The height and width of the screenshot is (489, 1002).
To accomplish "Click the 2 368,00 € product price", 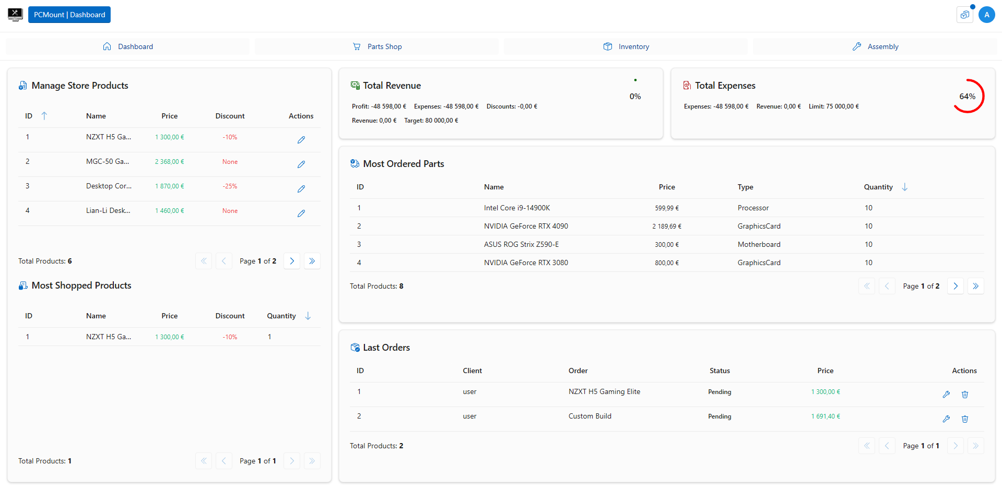I will 170,161.
